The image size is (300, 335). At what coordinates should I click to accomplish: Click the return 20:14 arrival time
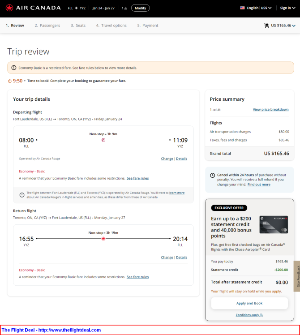click(x=180, y=239)
